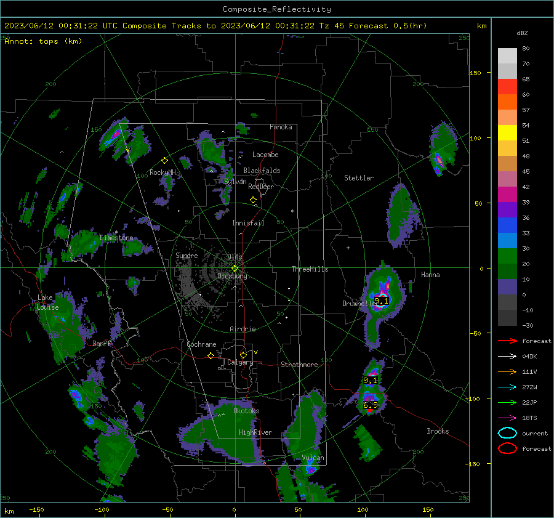Click the 9.1 storm top label above 6.9
554x518 pixels.
(370, 381)
